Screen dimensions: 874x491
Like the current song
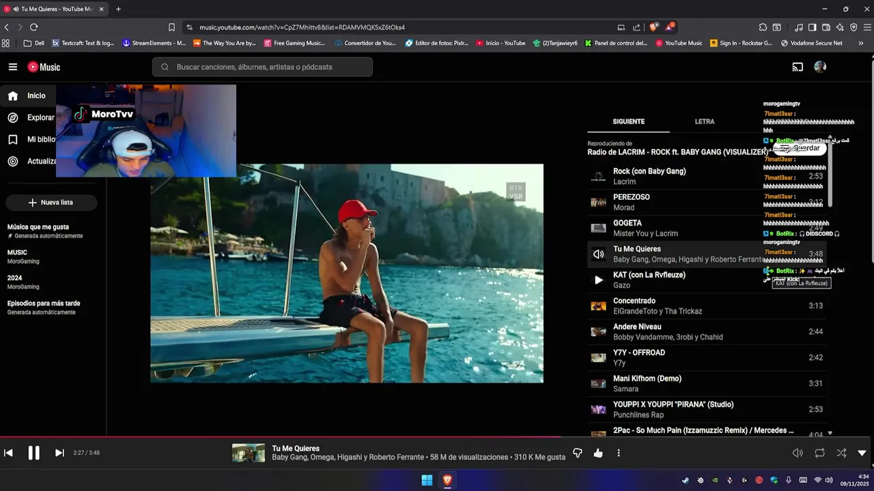coord(598,453)
